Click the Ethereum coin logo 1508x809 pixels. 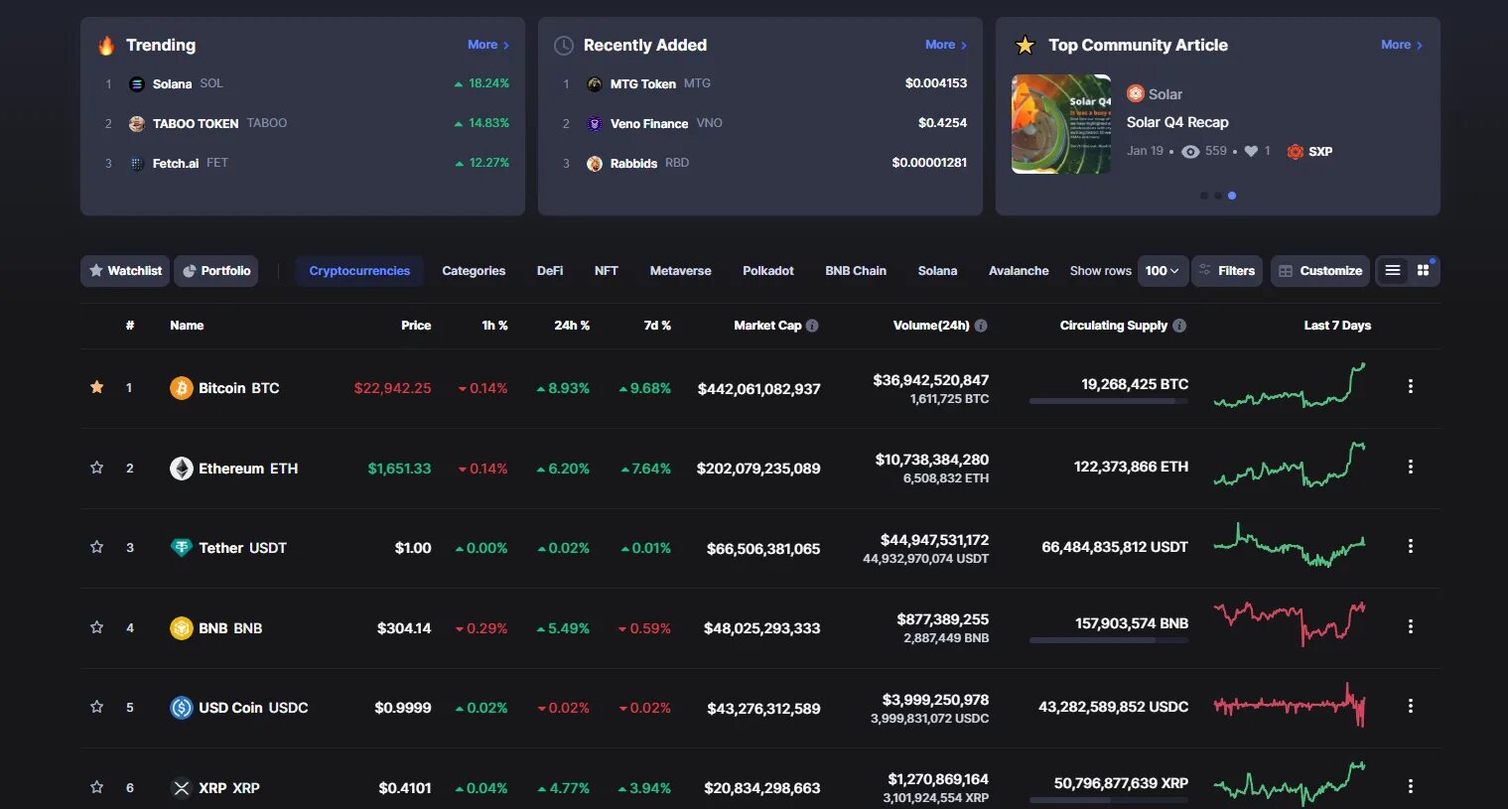click(x=181, y=469)
